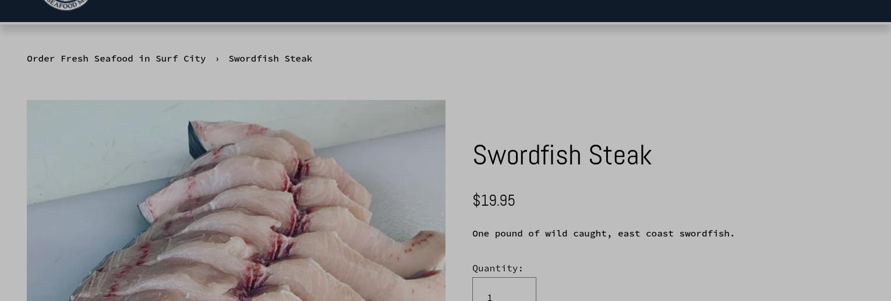The height and width of the screenshot is (301, 891).
Task: Click "Surf City" in the breadcrumb
Action: coord(181,59)
